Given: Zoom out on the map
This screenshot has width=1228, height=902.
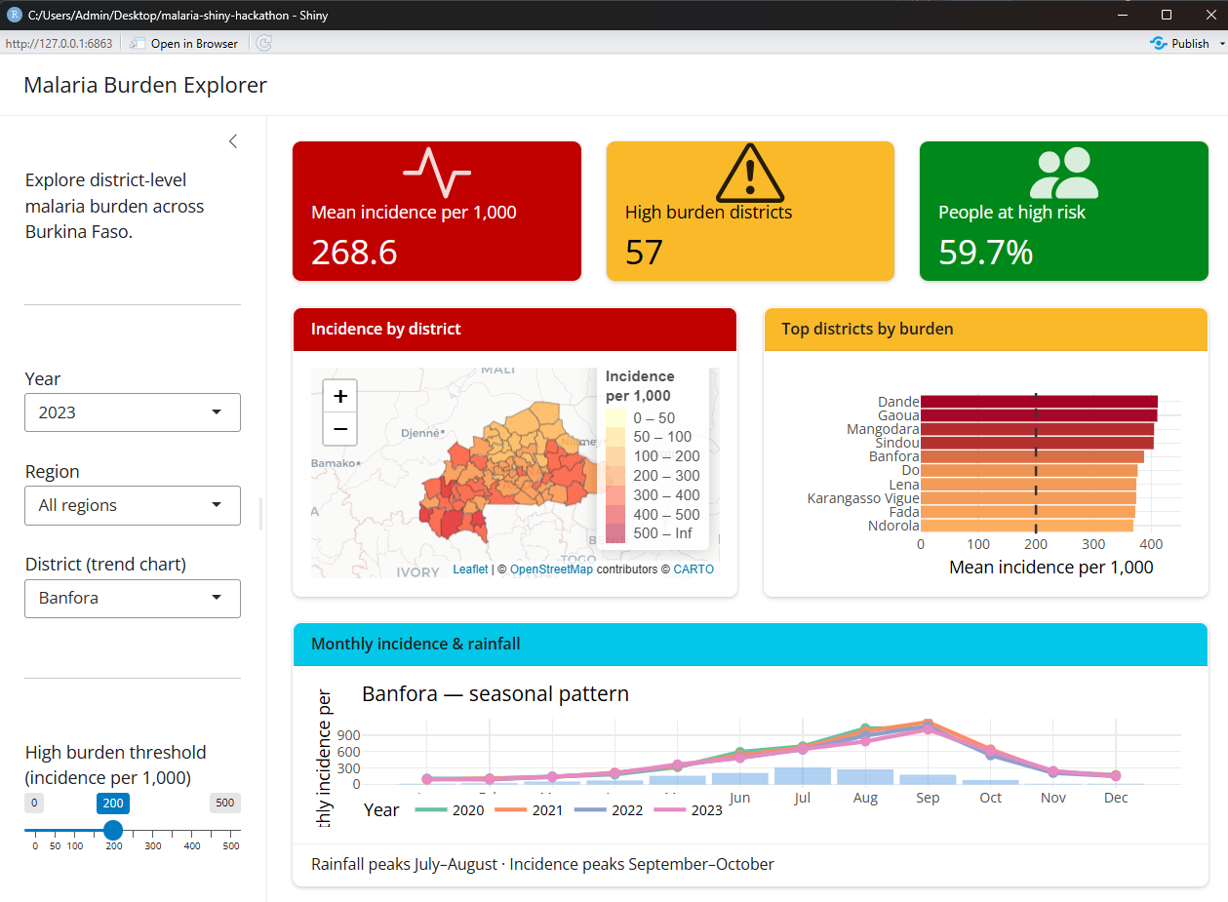Looking at the screenshot, I should (x=339, y=429).
